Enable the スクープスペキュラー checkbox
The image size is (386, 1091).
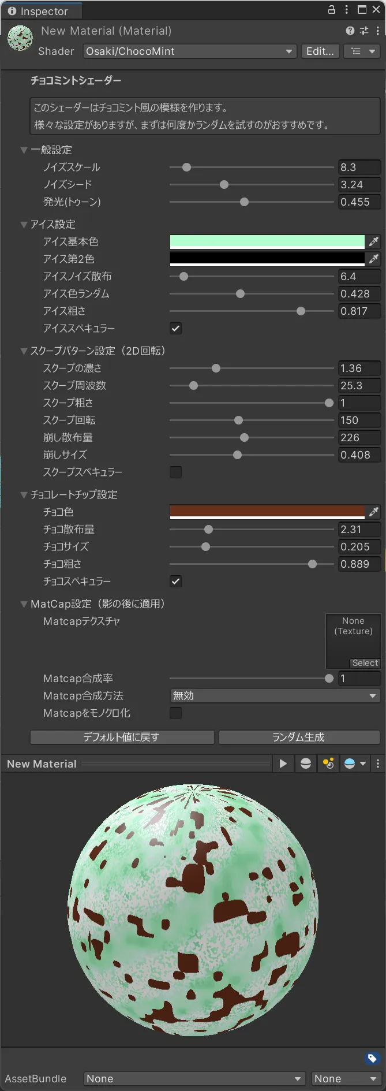[x=175, y=472]
